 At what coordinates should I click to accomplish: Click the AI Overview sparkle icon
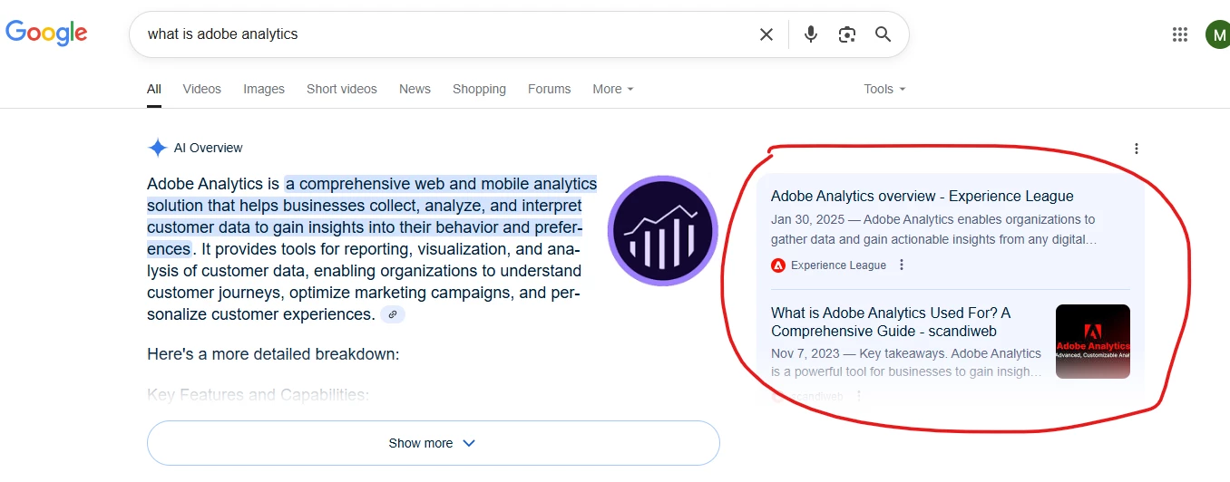(x=158, y=148)
